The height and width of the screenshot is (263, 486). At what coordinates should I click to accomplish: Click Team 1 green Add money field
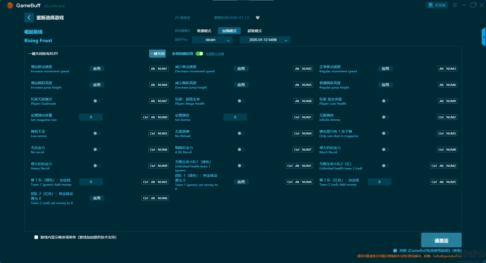pyautogui.click(x=91, y=182)
